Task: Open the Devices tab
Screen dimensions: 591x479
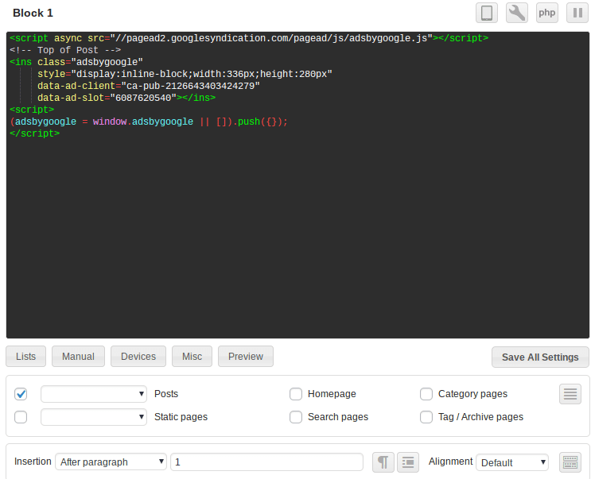Action: pyautogui.click(x=138, y=357)
